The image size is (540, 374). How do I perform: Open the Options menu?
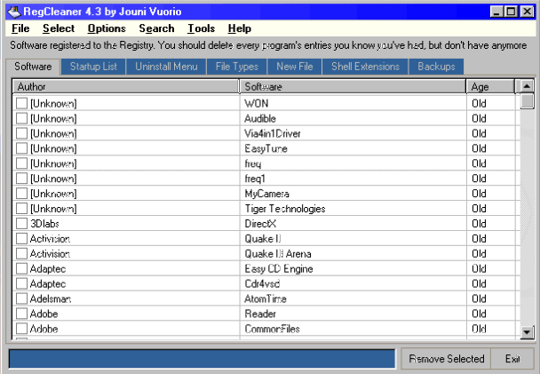(x=107, y=28)
